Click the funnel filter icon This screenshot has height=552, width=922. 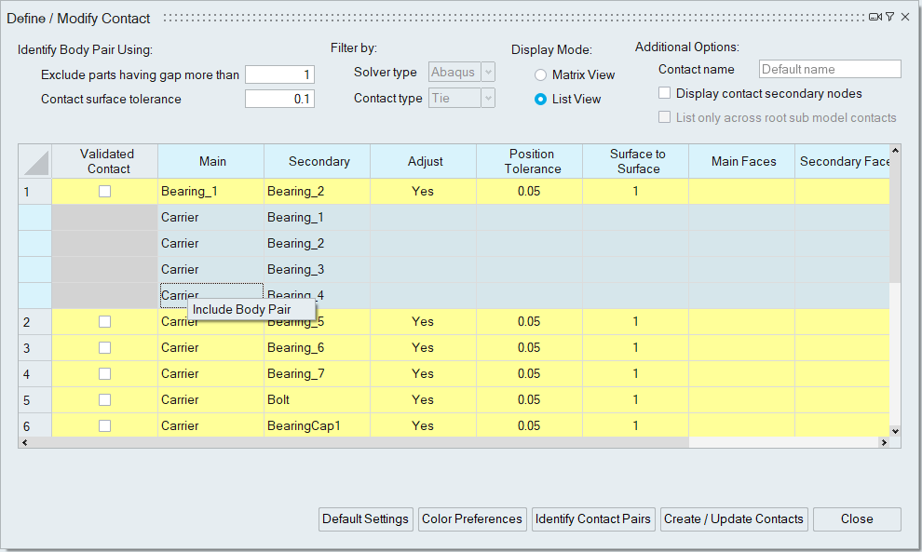coord(890,17)
